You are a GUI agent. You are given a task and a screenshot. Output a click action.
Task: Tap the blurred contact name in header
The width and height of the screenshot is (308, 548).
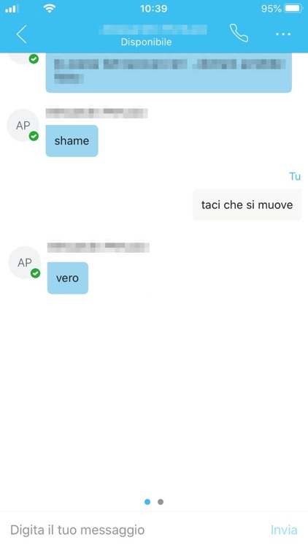point(153,30)
